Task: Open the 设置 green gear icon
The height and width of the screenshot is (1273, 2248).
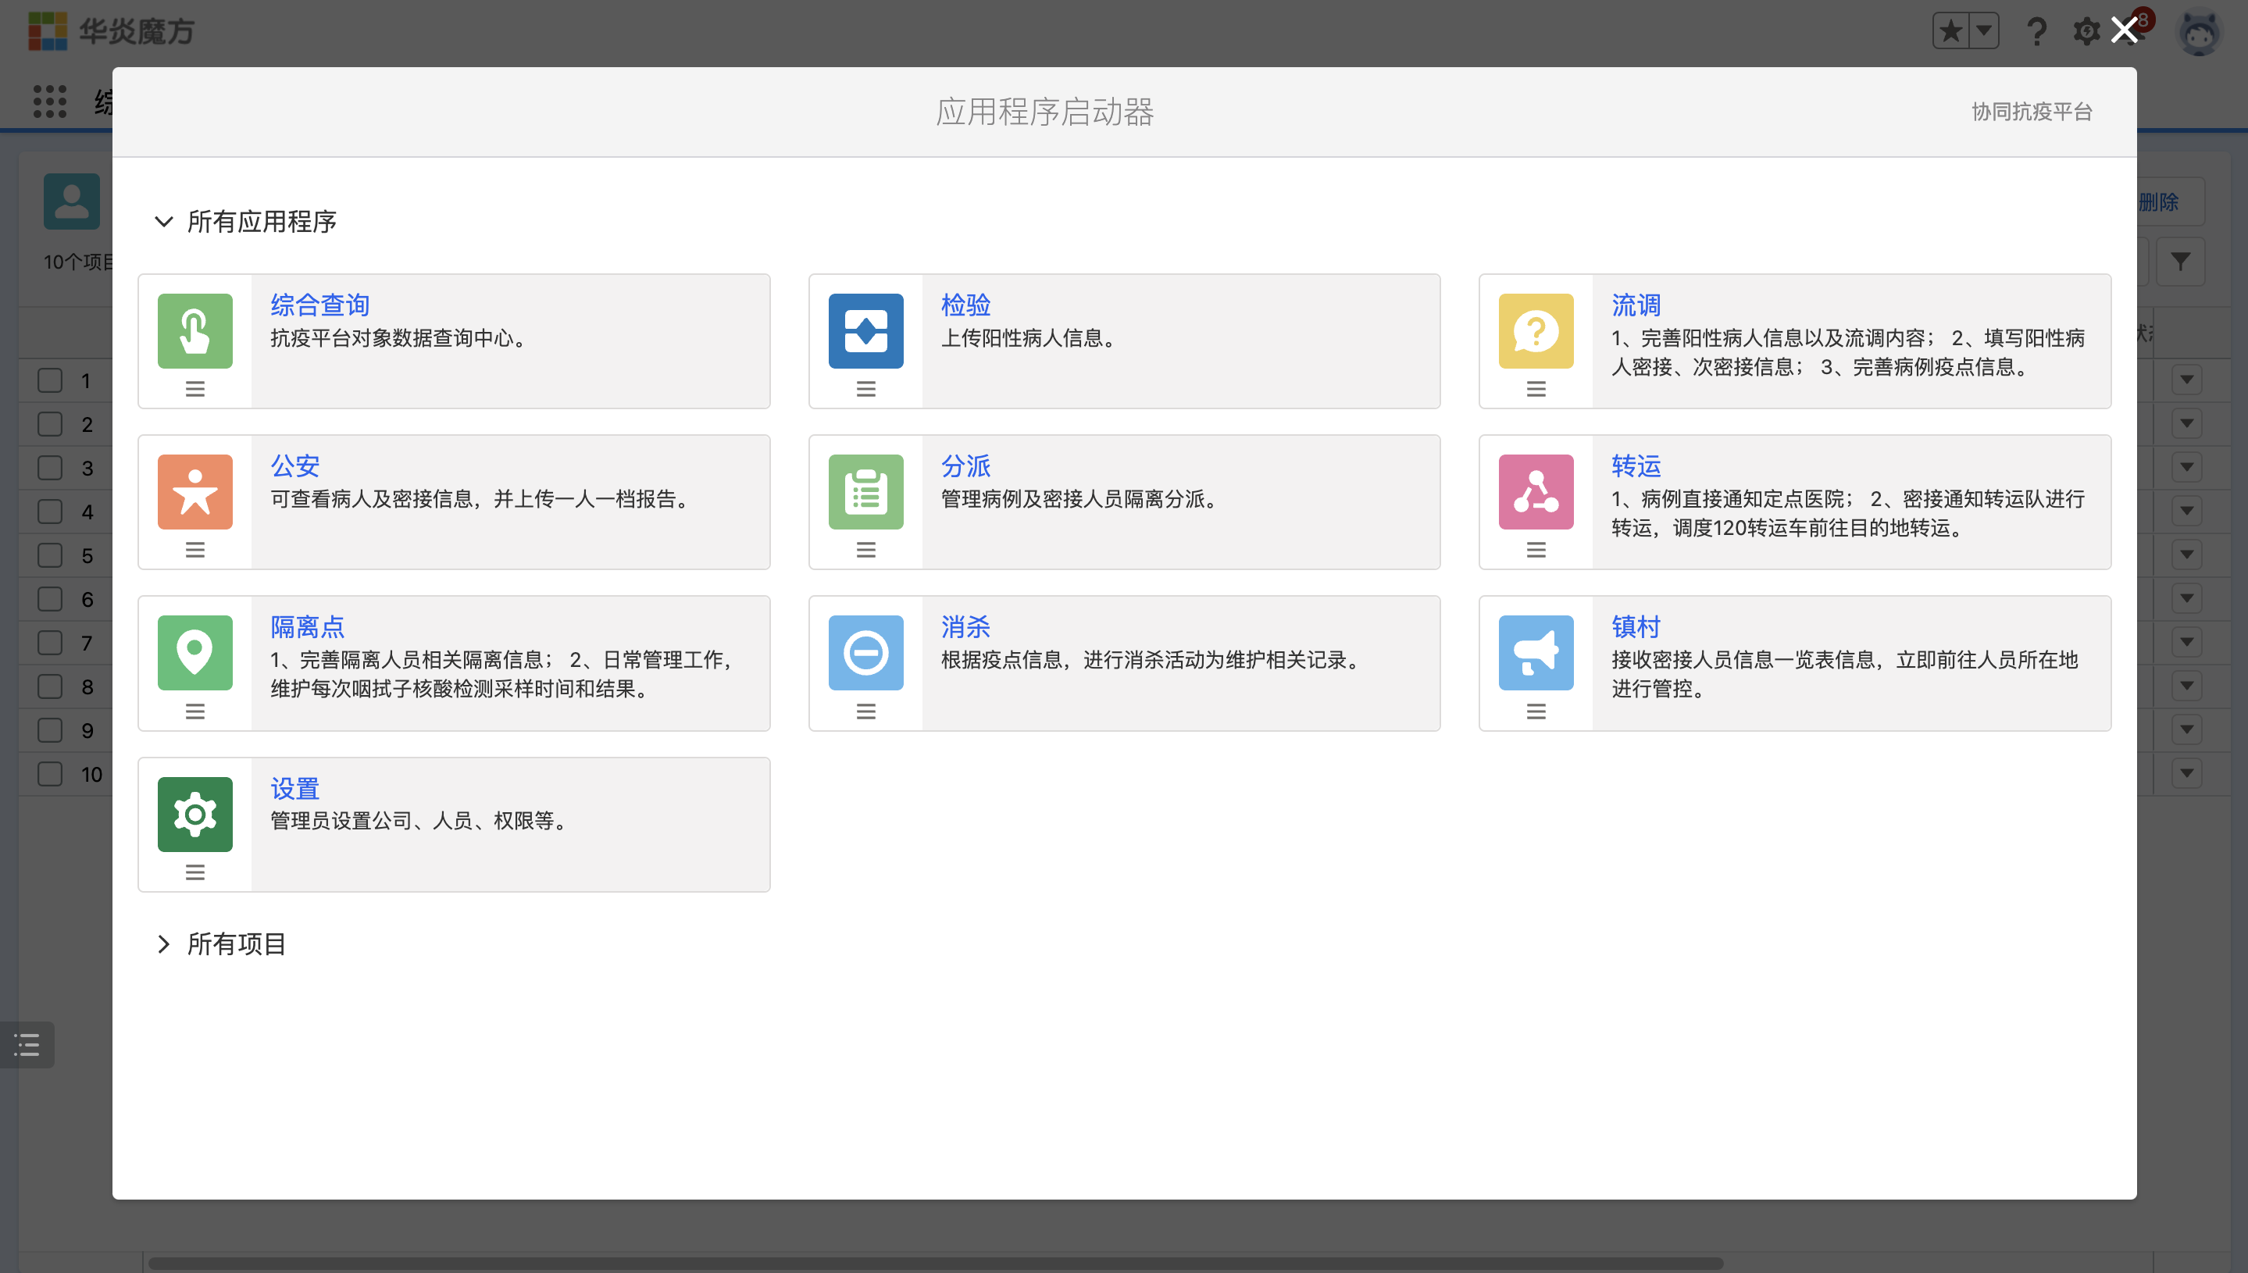Action: click(195, 814)
